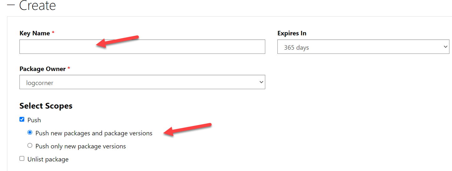Click the 'Push only new package versions' label
Image resolution: width=452 pixels, height=171 pixels.
coord(81,146)
